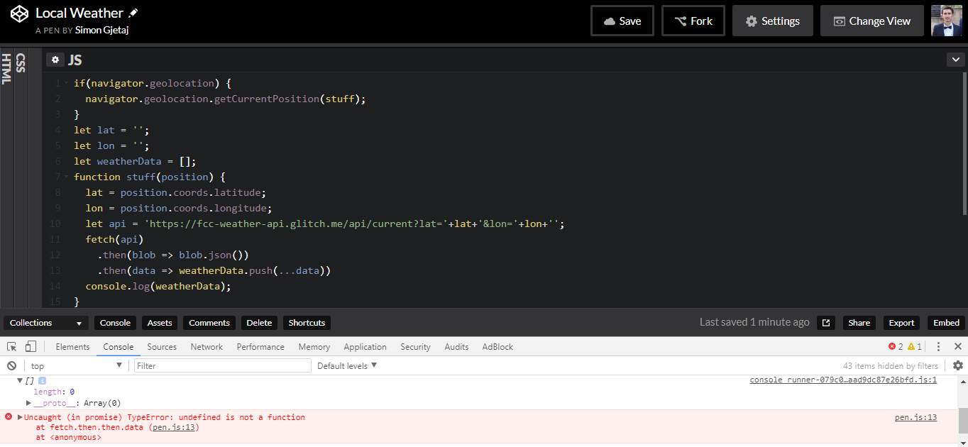Open DevTools console settings gear

pos(958,366)
